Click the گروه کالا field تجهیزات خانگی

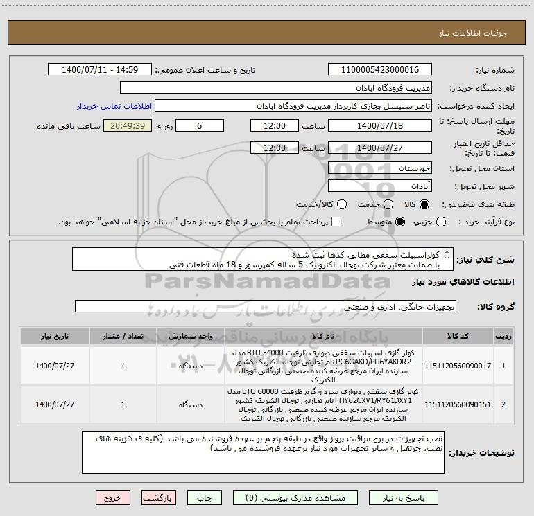[266, 306]
